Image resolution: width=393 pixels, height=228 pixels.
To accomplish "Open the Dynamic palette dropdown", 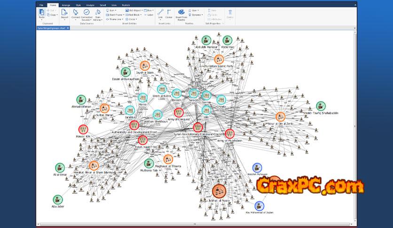I will coord(196,15).
